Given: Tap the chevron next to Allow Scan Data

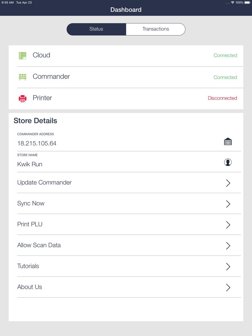Looking at the screenshot, I should [228, 246].
